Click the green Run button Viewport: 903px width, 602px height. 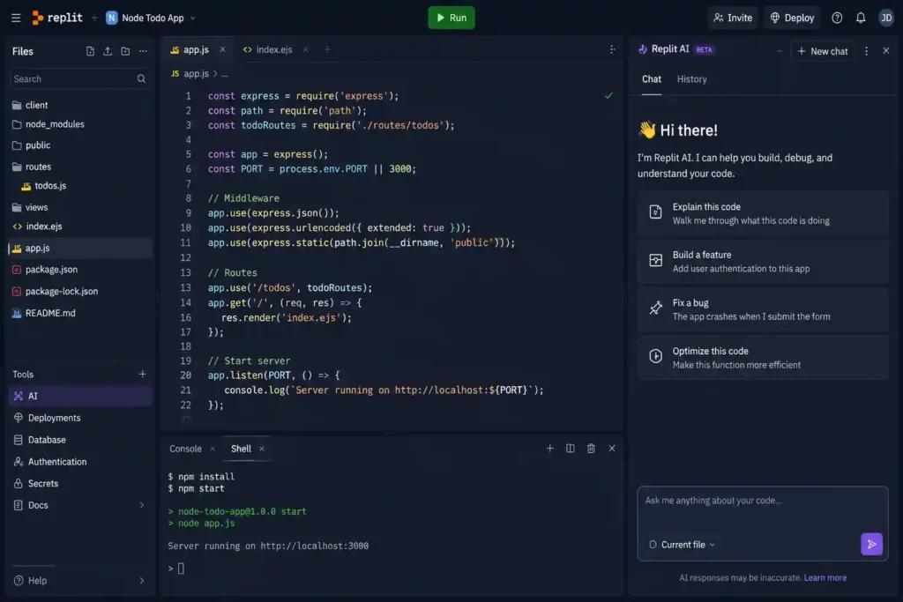point(451,18)
